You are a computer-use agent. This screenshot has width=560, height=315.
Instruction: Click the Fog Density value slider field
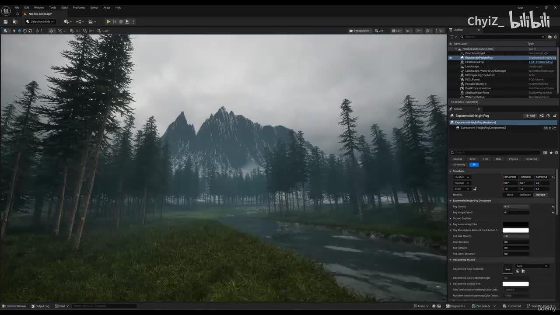[516, 206]
